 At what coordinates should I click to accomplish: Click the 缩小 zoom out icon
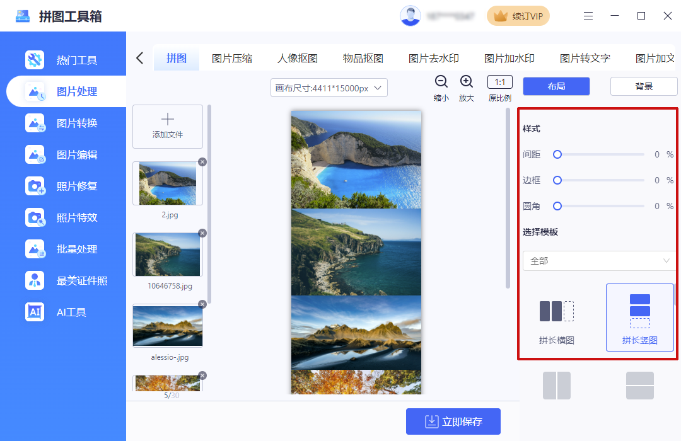pos(441,82)
